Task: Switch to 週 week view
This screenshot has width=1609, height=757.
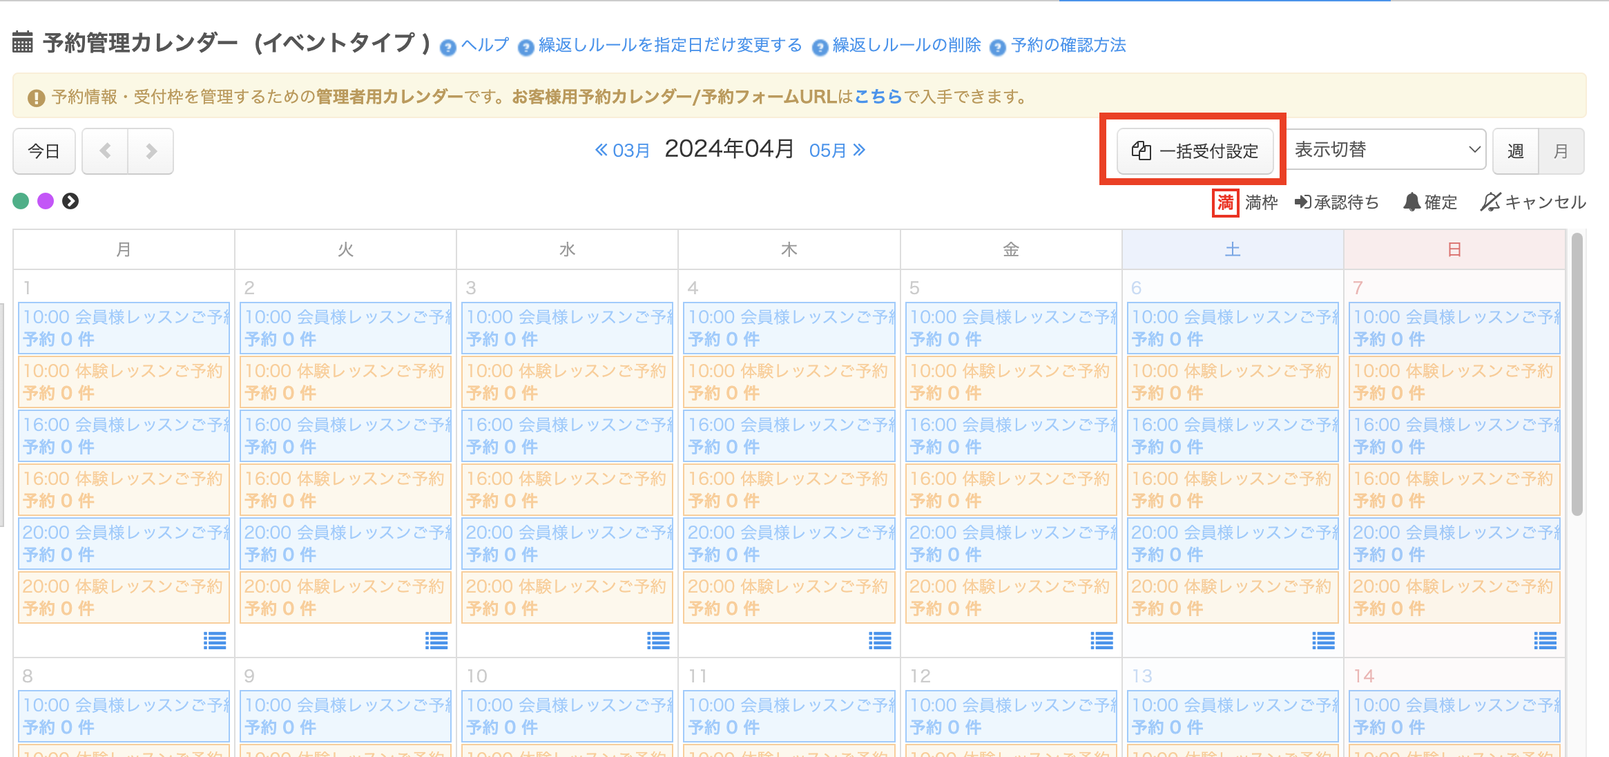Action: click(x=1515, y=151)
